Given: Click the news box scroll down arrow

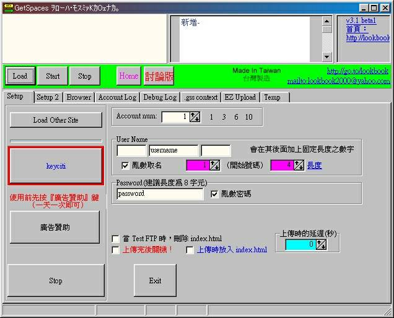Looking at the screenshot, I should 326,57.
